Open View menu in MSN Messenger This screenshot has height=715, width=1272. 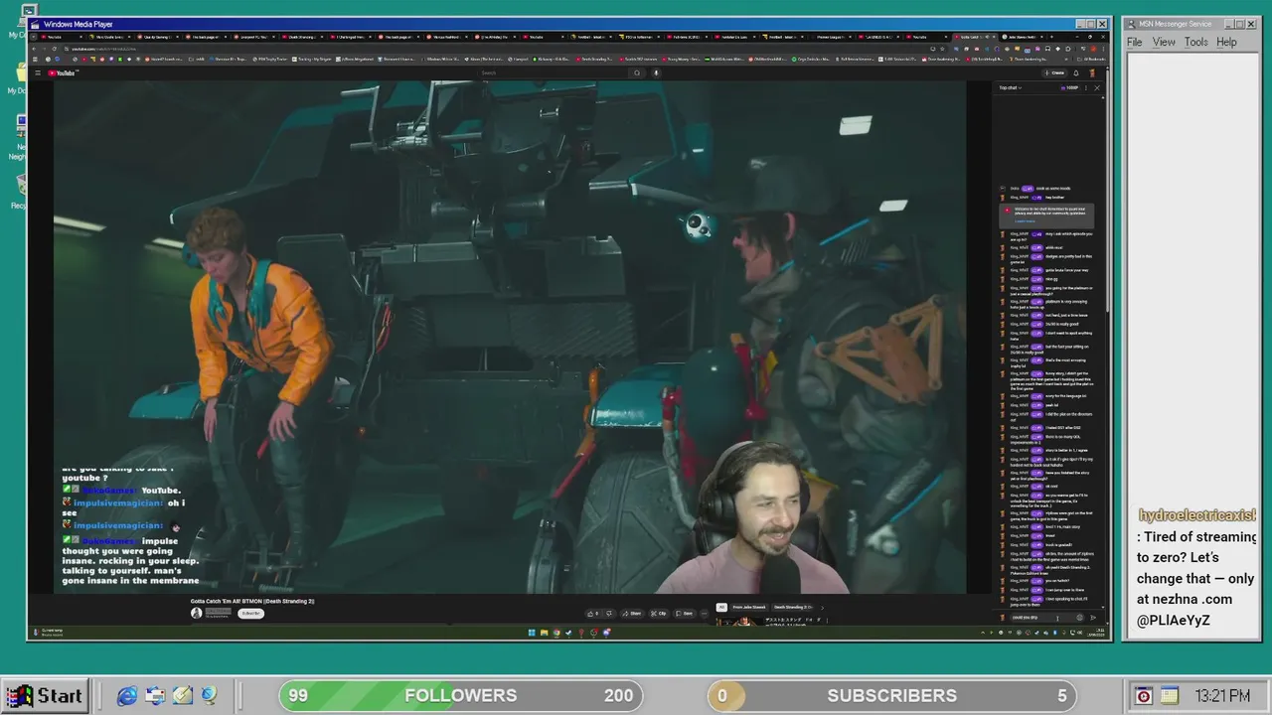1164,42
